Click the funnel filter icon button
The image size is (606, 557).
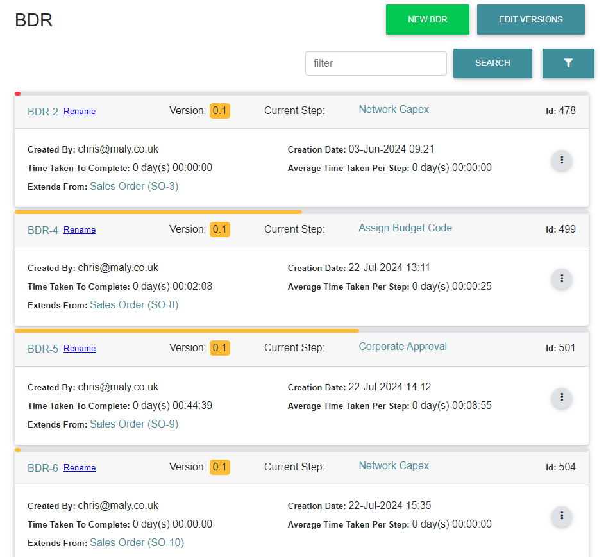tap(568, 63)
